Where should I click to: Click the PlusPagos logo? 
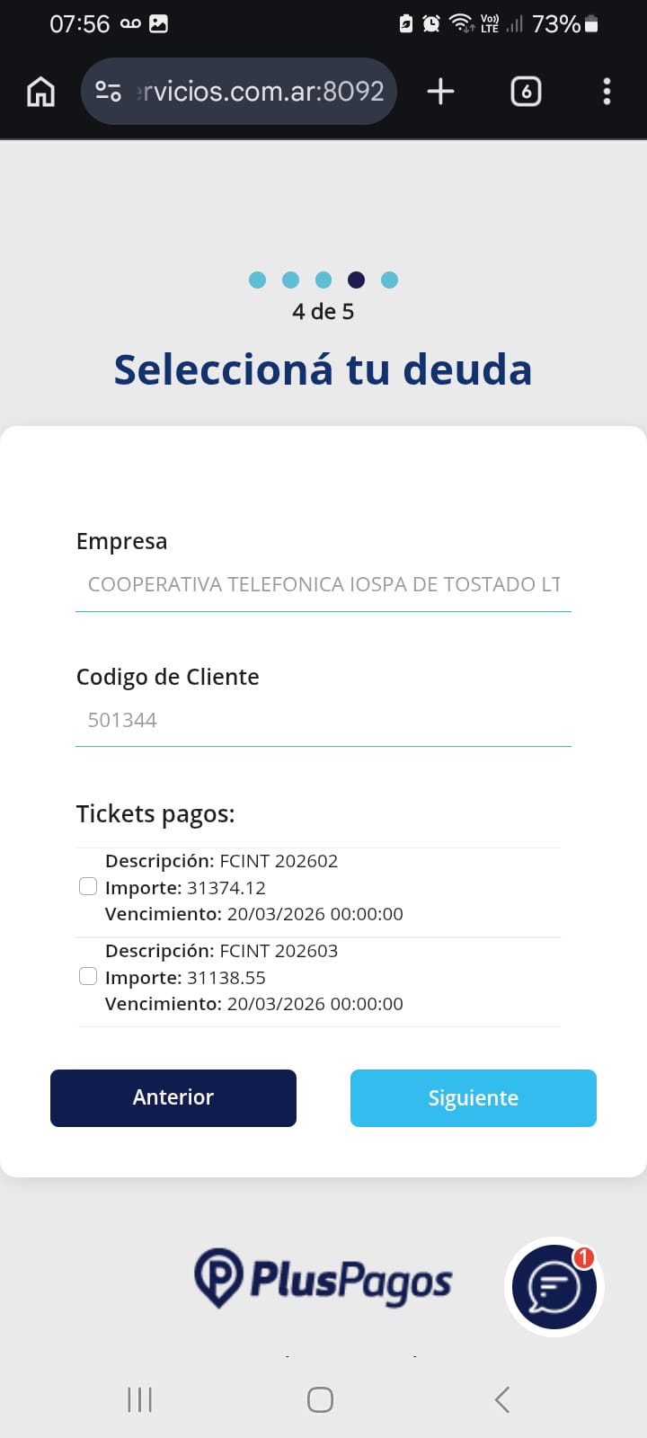click(323, 1278)
